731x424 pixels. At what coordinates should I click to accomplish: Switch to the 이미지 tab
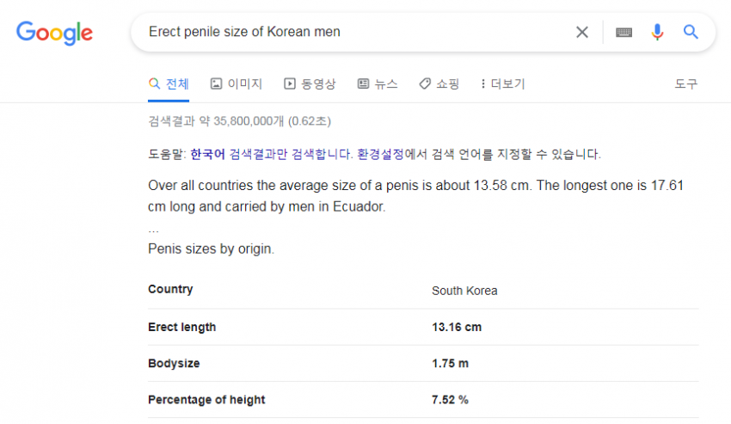(x=236, y=84)
